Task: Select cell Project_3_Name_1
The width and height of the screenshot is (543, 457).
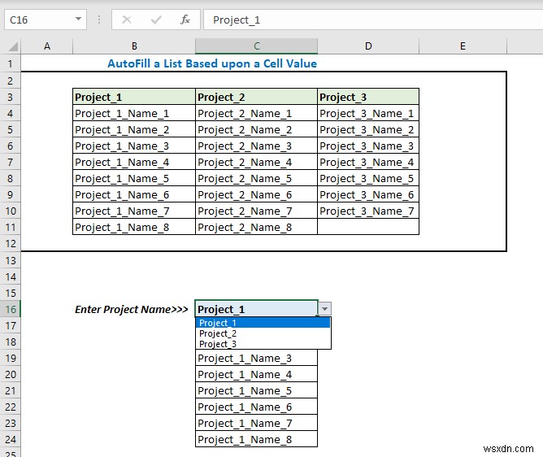Action: pyautogui.click(x=368, y=113)
